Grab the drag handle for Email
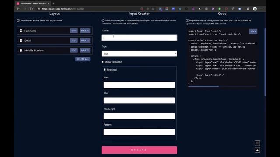 (x=21, y=41)
